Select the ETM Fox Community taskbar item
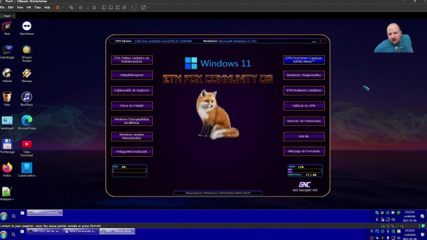The width and height of the screenshot is (427, 240). pos(45,213)
